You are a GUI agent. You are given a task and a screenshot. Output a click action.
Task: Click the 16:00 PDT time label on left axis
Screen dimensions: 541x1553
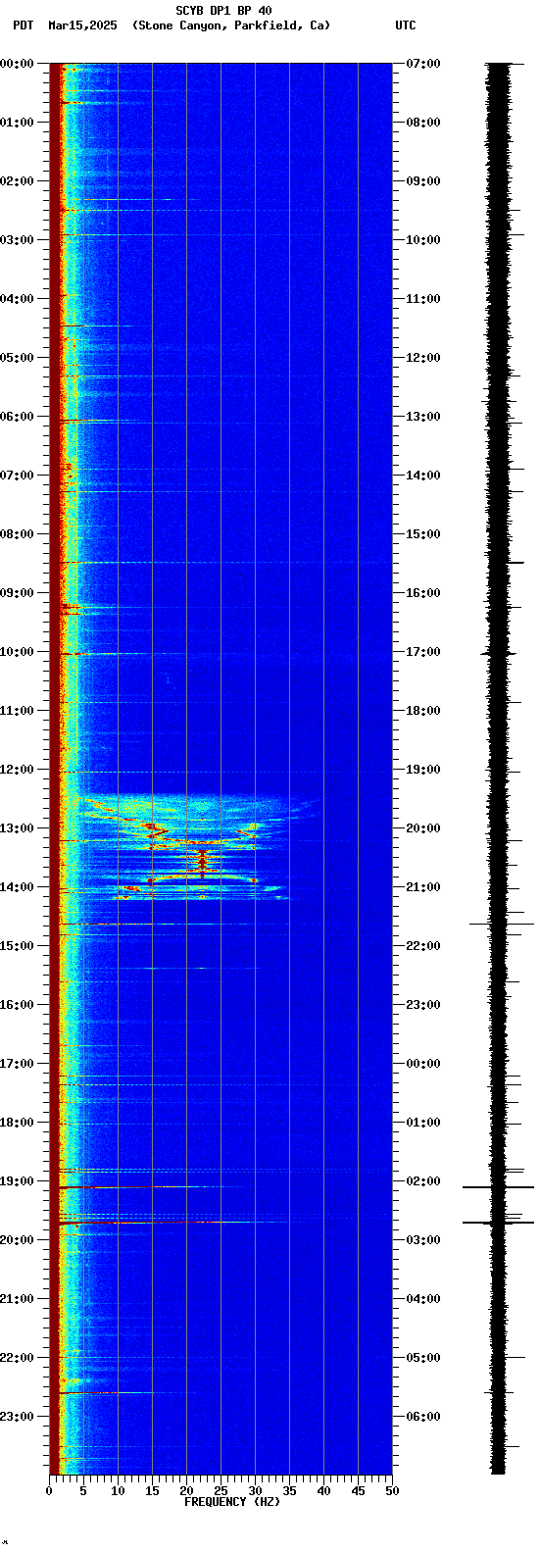pos(18,1005)
